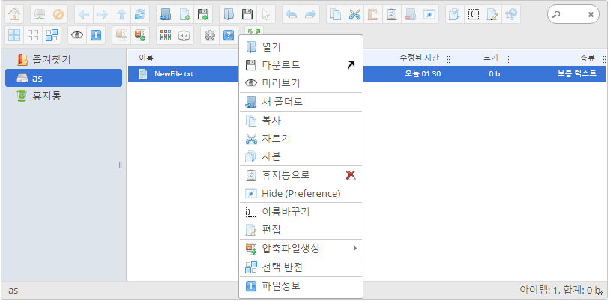
Task: Click the resize and rotate toolbar icon
Action: click(x=510, y=15)
